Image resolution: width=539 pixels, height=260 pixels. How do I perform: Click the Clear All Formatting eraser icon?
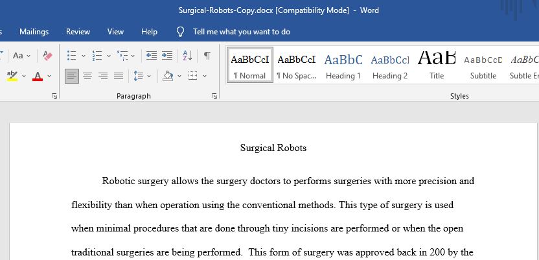pos(47,55)
